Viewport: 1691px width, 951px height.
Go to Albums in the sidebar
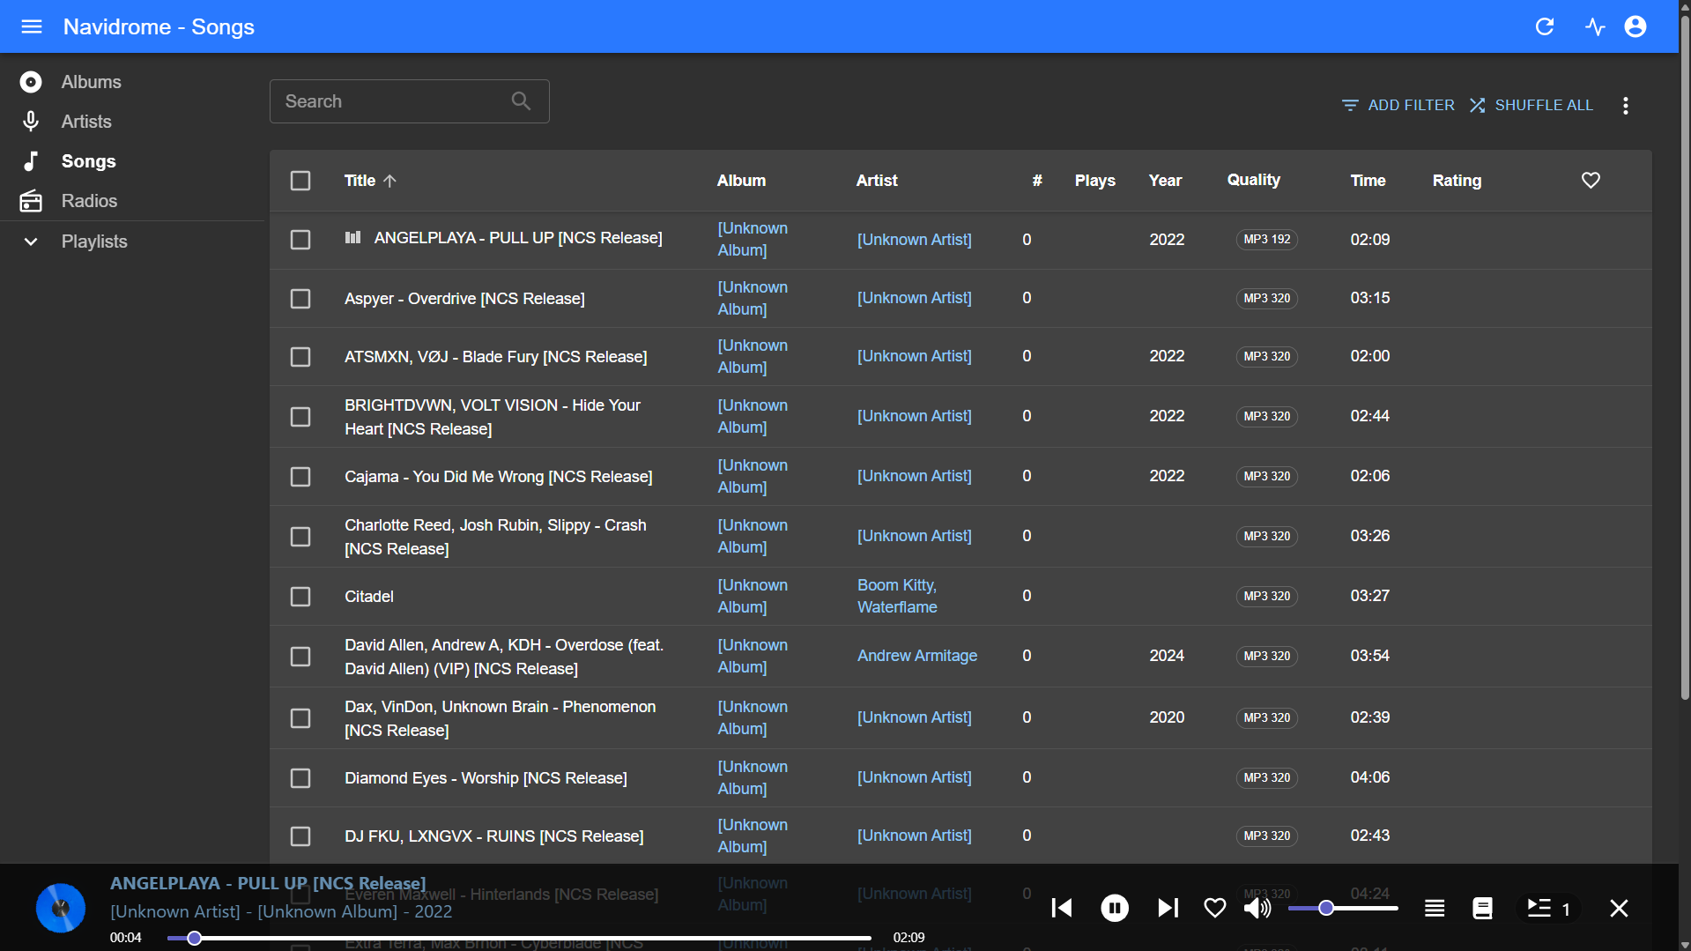[91, 82]
